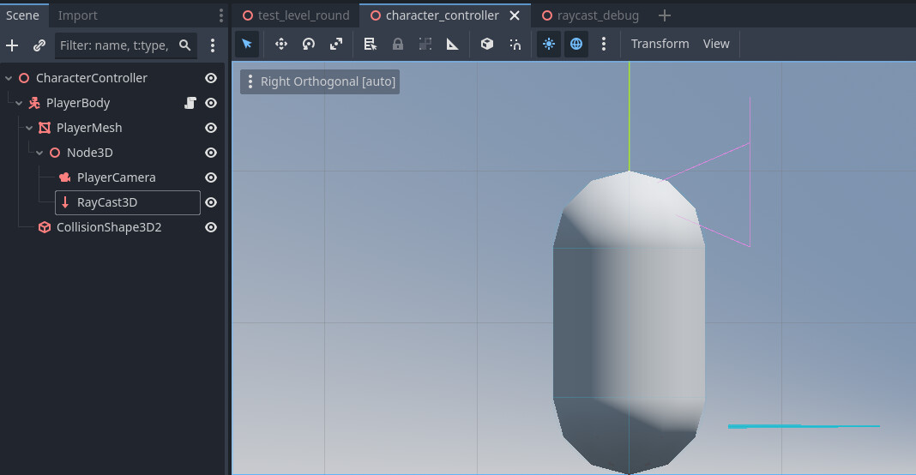Toggle visibility of RayCast3D node
916x475 pixels.
(x=211, y=202)
